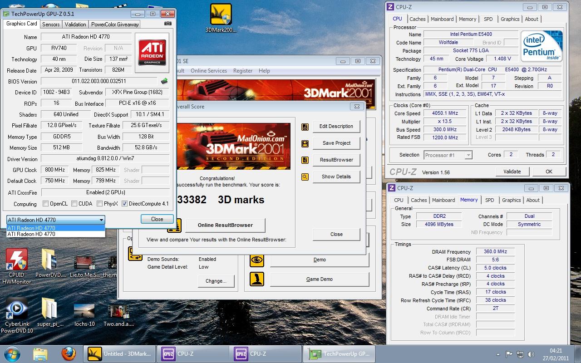The height and width of the screenshot is (363, 581).
Task: Click the eye icon beside Demo
Action: coord(257,260)
